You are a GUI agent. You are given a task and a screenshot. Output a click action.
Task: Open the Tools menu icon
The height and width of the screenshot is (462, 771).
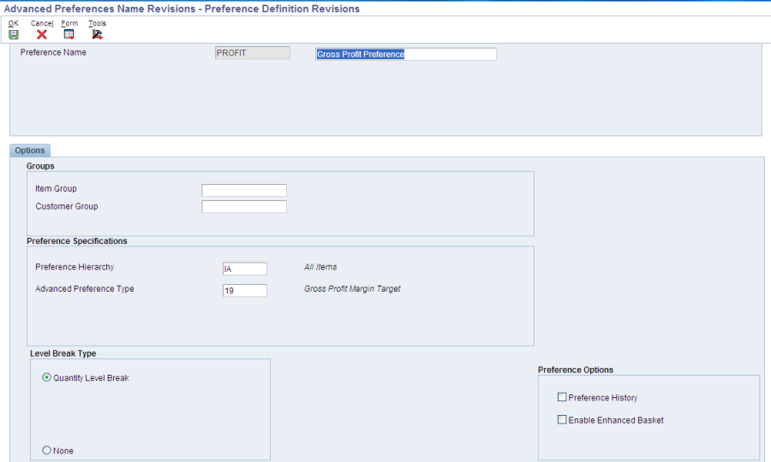[97, 34]
